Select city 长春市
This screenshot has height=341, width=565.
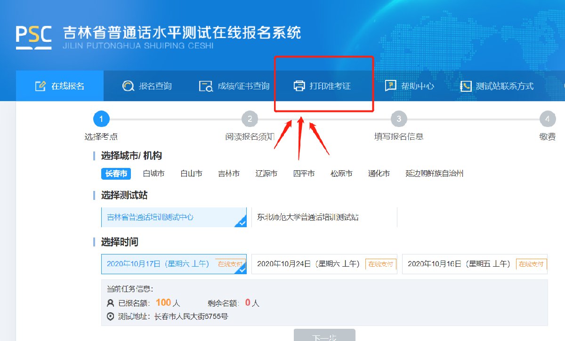point(116,174)
